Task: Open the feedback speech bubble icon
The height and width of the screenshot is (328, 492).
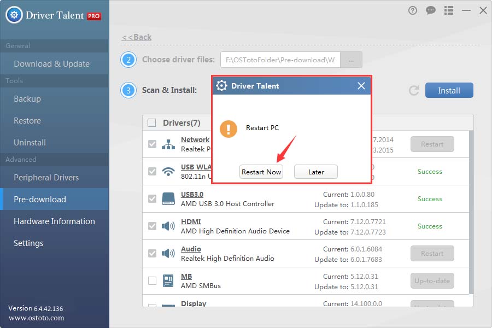Action: [x=431, y=11]
